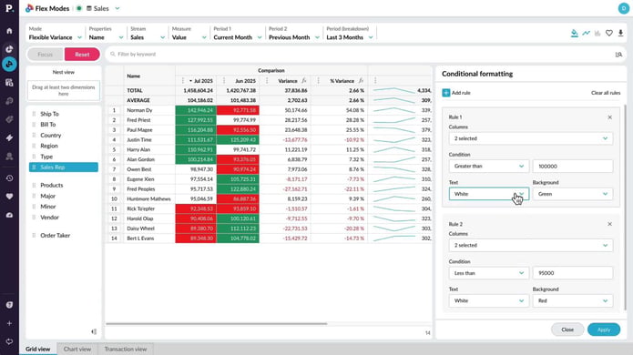Click the plus icon in left sidebar
633x355 pixels.
(x=9, y=323)
